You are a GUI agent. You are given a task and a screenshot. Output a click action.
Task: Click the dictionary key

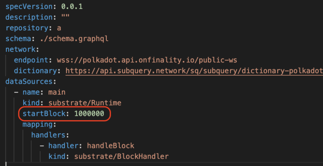coord(35,71)
